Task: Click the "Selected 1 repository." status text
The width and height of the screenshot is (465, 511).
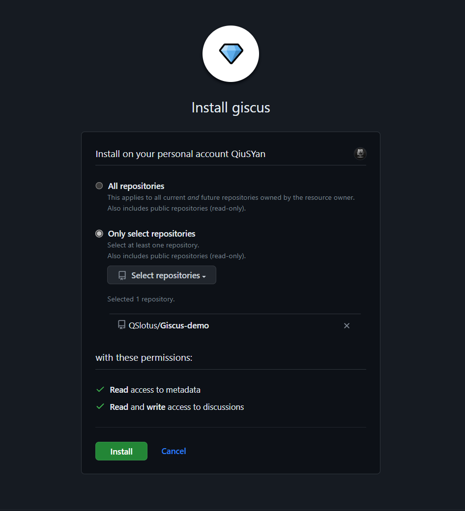Action: (x=141, y=299)
